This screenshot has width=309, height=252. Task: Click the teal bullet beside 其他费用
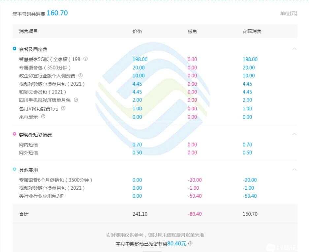15,169
